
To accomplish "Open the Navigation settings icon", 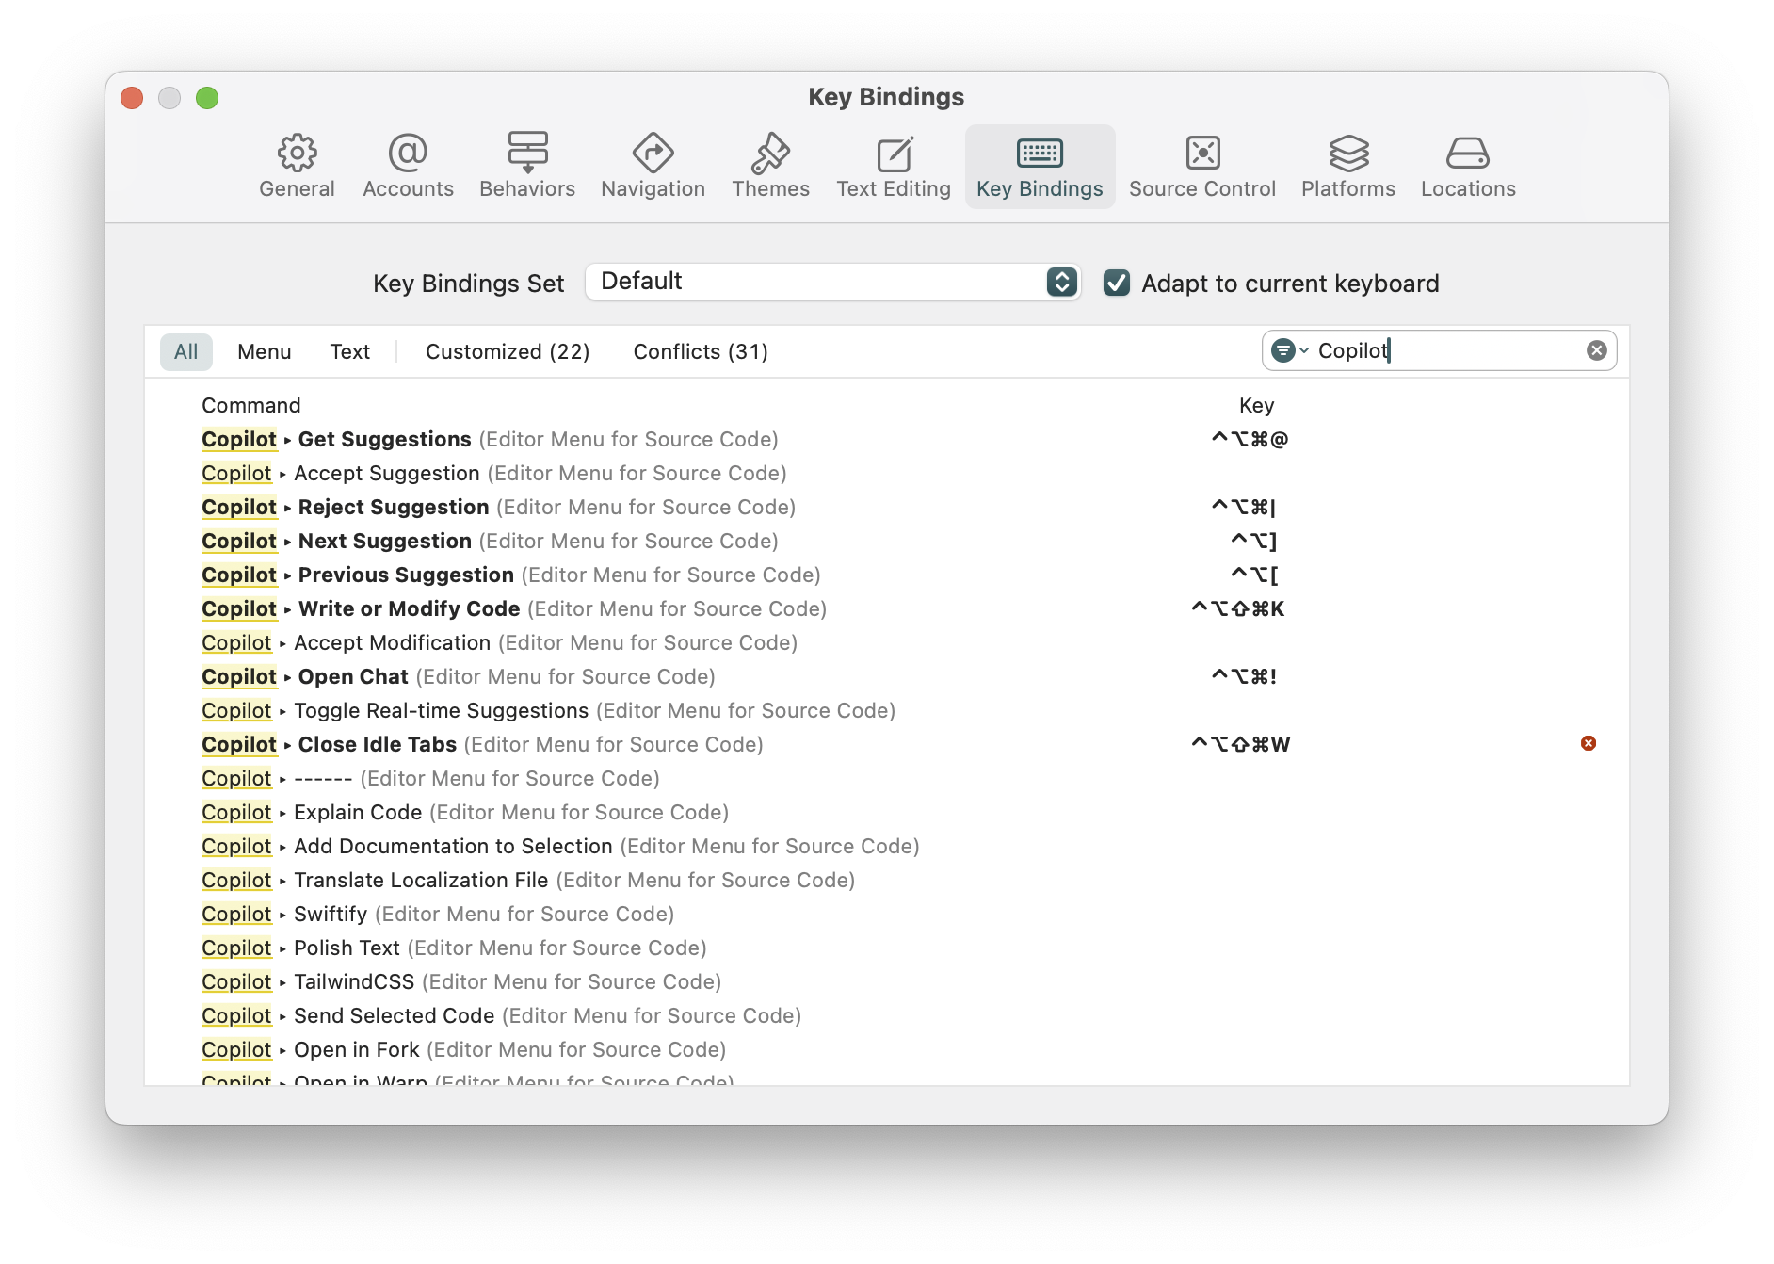I will pyautogui.click(x=653, y=166).
